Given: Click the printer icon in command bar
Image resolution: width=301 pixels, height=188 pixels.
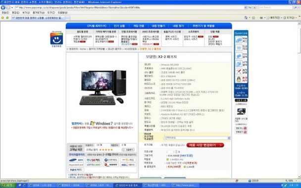Looking at the screenshot, I should (261, 18).
